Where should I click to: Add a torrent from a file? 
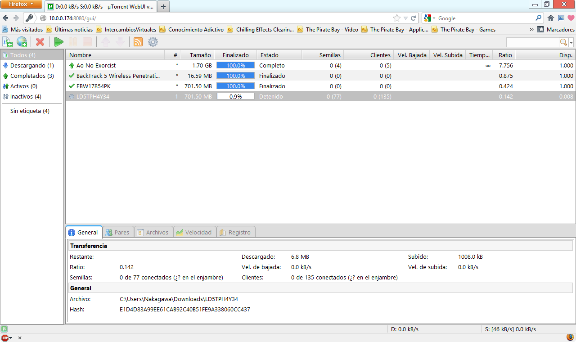(x=7, y=41)
